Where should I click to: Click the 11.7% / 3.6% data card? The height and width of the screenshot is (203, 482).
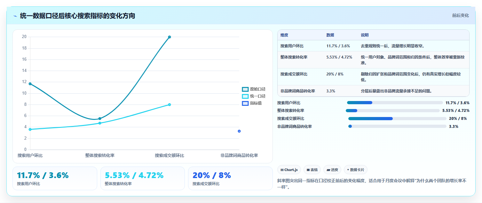click(x=55, y=178)
